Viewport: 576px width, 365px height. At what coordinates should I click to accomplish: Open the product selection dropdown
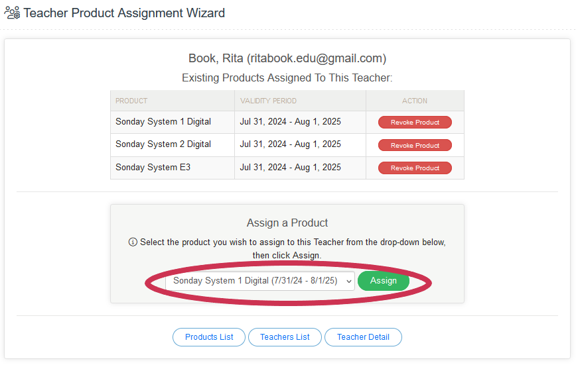260,281
